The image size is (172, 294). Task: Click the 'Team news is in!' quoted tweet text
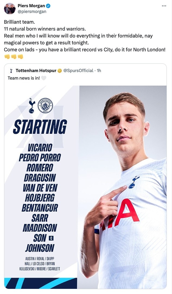click(x=24, y=78)
